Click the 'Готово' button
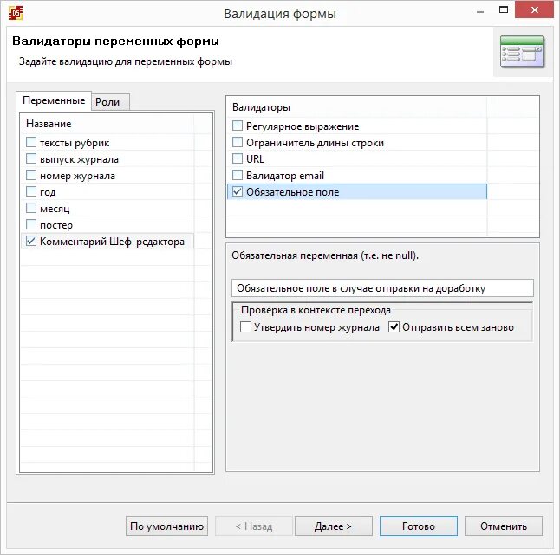Image resolution: width=560 pixels, height=555 pixels. (x=418, y=526)
